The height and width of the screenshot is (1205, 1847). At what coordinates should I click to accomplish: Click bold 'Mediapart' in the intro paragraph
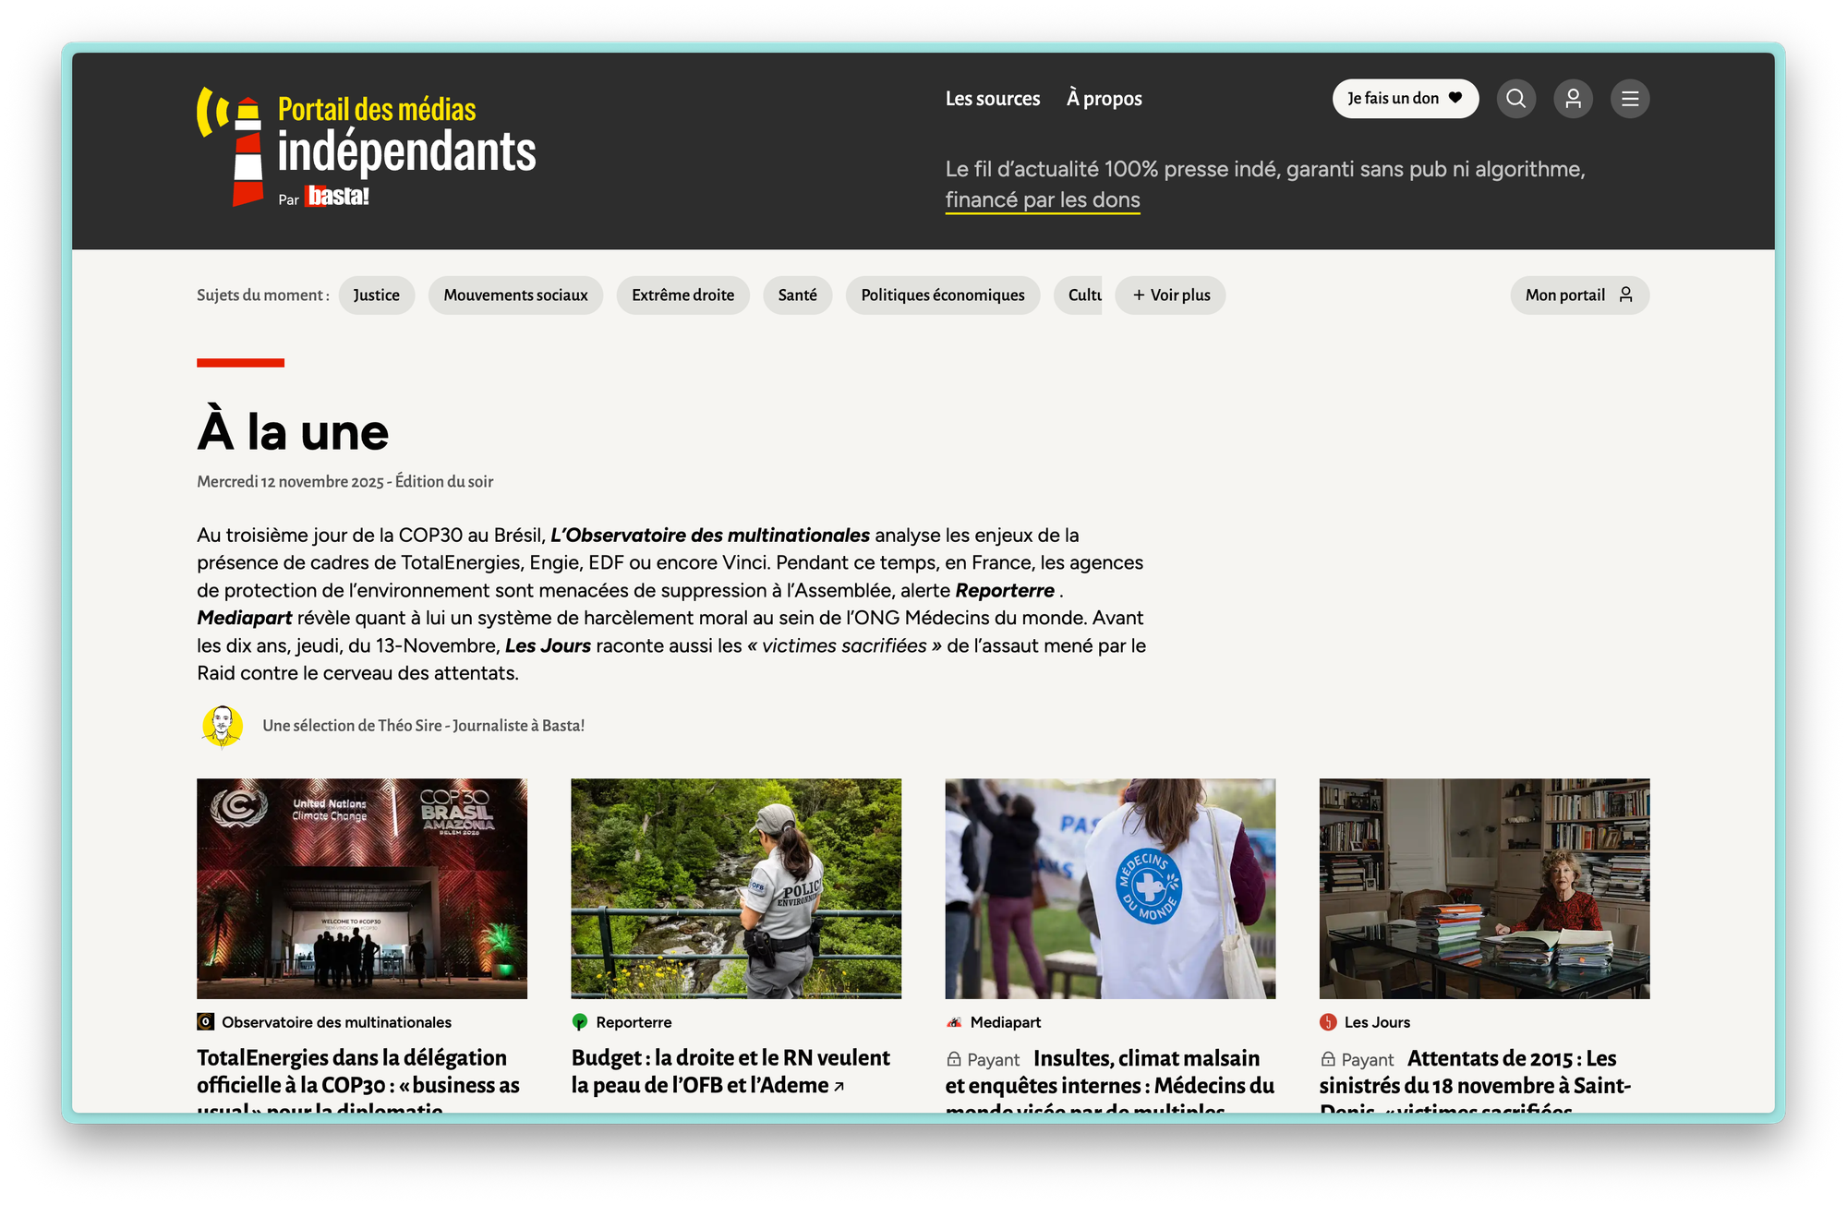coord(245,619)
